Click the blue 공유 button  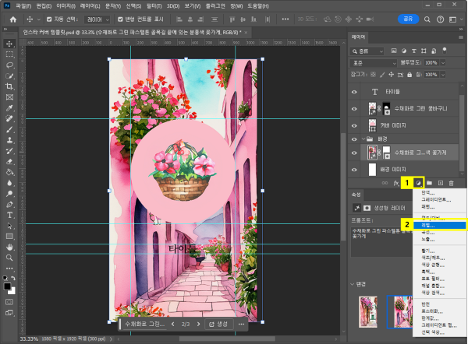pyautogui.click(x=407, y=19)
